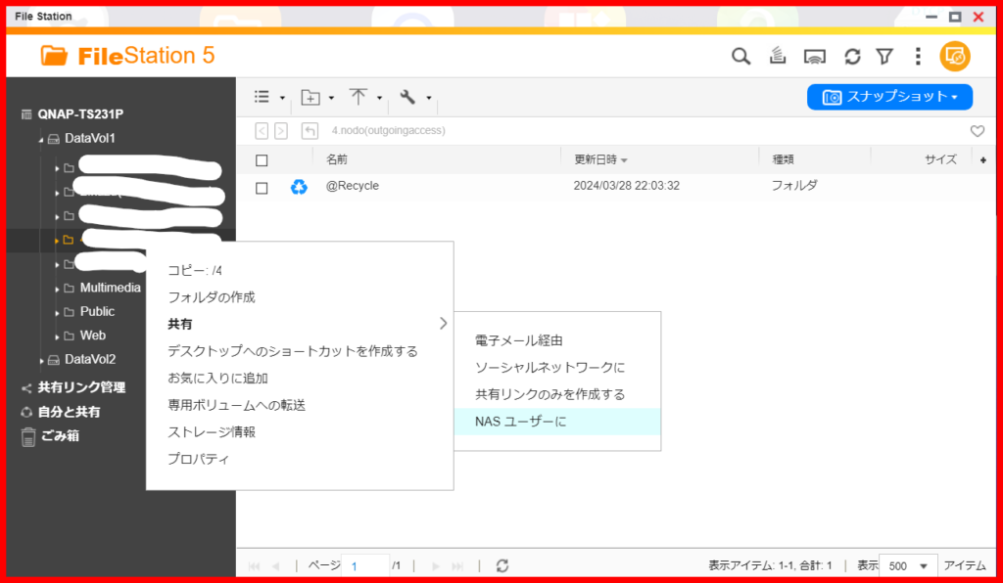Choose ストレージ情報 from the context menu
1003x583 pixels.
[x=300, y=431]
